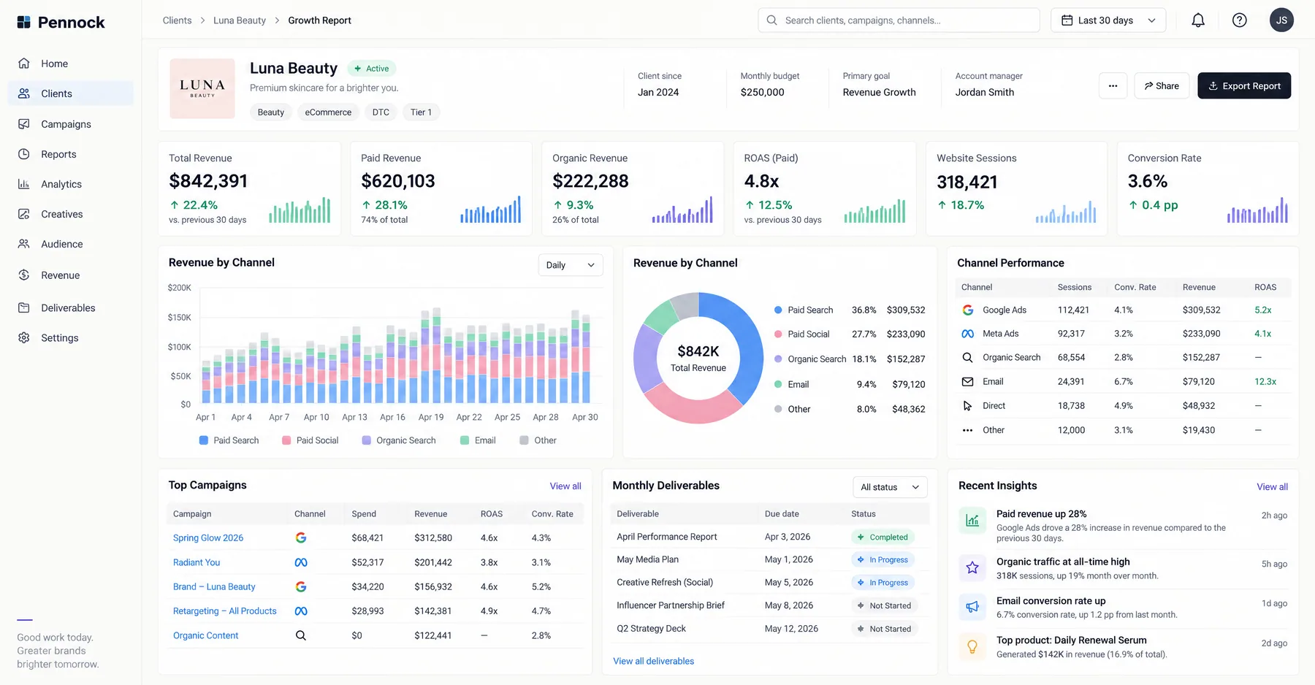1315x685 pixels.
Task: Click the Clients breadcrumb link
Action: pos(177,20)
